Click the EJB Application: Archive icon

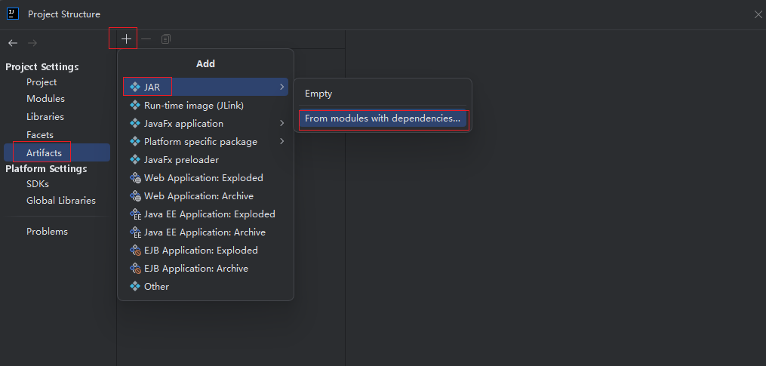pyautogui.click(x=135, y=268)
